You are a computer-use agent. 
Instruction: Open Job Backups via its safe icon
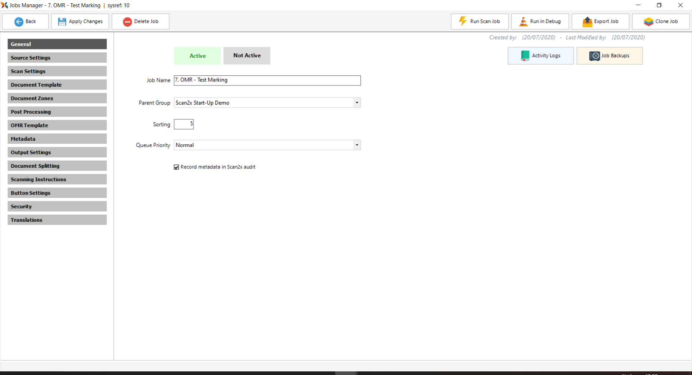point(594,56)
